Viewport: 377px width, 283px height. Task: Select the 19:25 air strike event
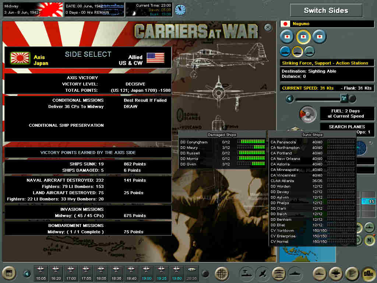pos(162,273)
